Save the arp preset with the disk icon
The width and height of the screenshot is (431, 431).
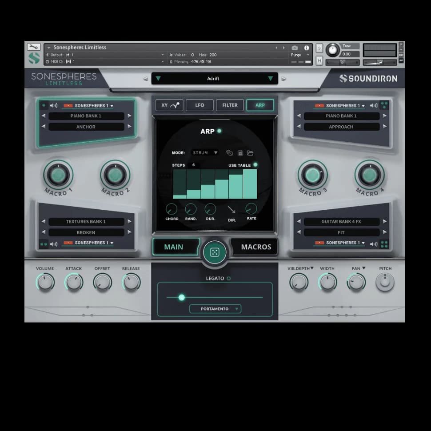tap(240, 152)
